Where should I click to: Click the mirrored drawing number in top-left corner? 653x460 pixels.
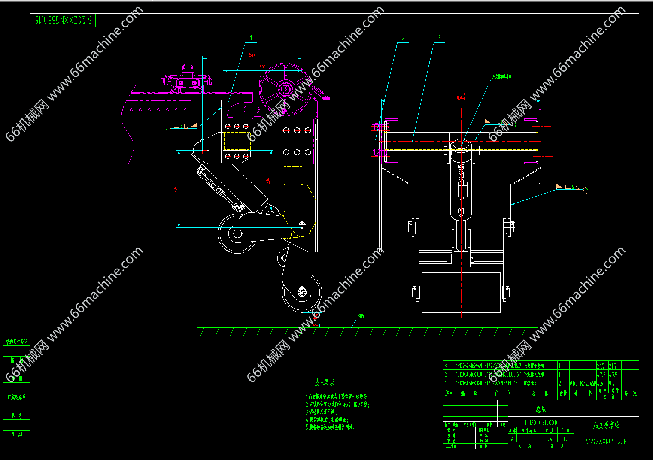click(x=63, y=20)
